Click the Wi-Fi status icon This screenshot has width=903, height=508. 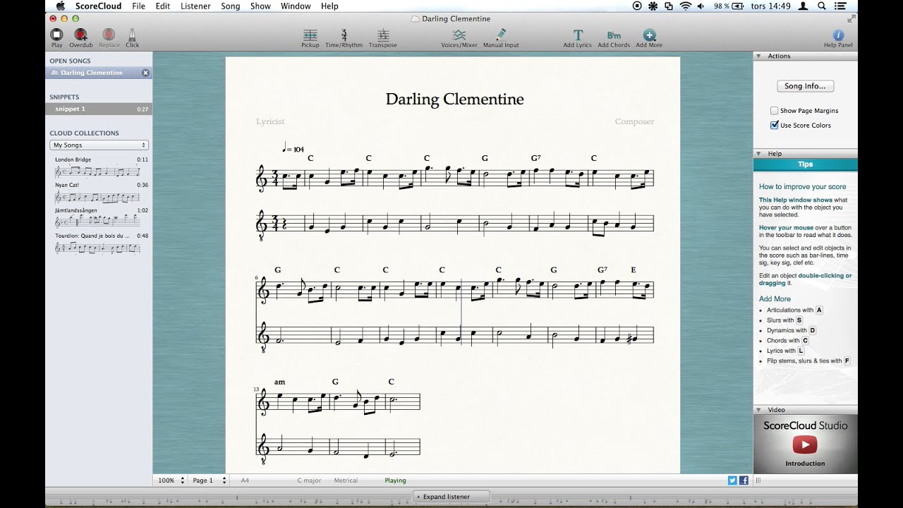coord(685,6)
